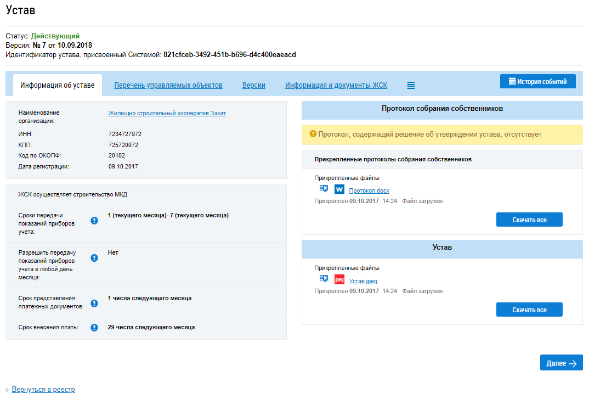Viewport: 589px width, 405px height.
Task: Expand the hamburger menu in the tab bar
Action: [x=411, y=86]
